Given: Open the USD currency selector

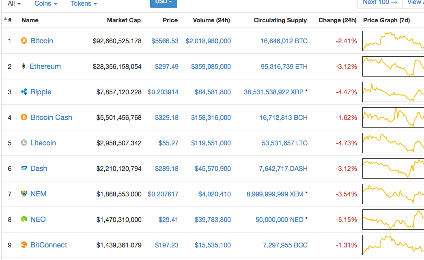Looking at the screenshot, I should point(164,2).
